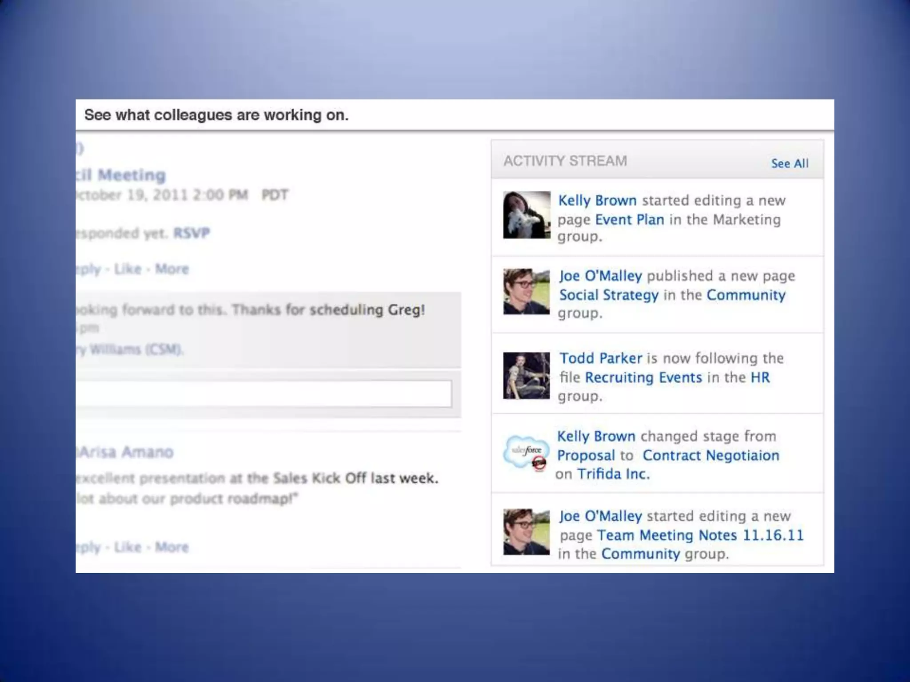Open the Event Plan page link

[629, 219]
